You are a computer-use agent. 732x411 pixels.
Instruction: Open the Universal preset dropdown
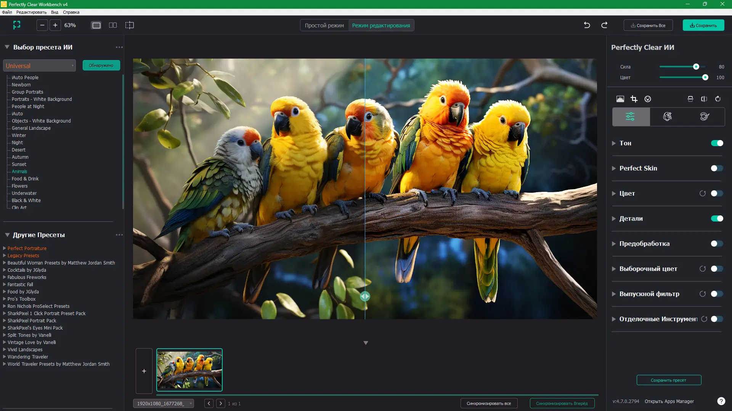39,65
